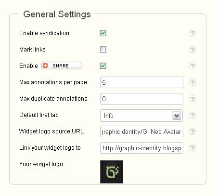This screenshot has width=218, height=196.
Task: Expand the Default first tab dropdown arrow
Action: pos(177,116)
